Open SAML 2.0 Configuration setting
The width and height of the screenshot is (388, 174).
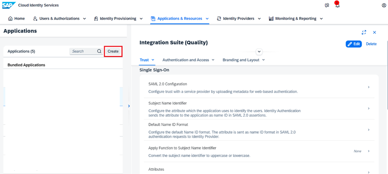(x=259, y=87)
